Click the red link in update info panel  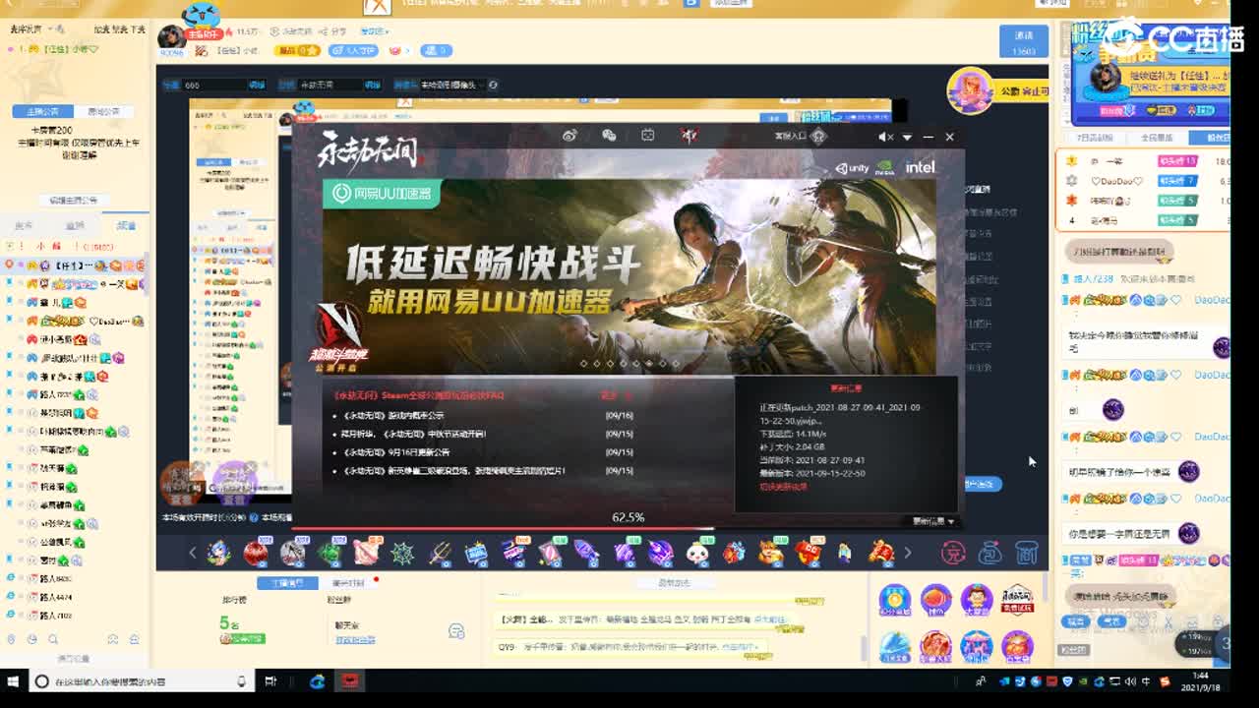783,487
